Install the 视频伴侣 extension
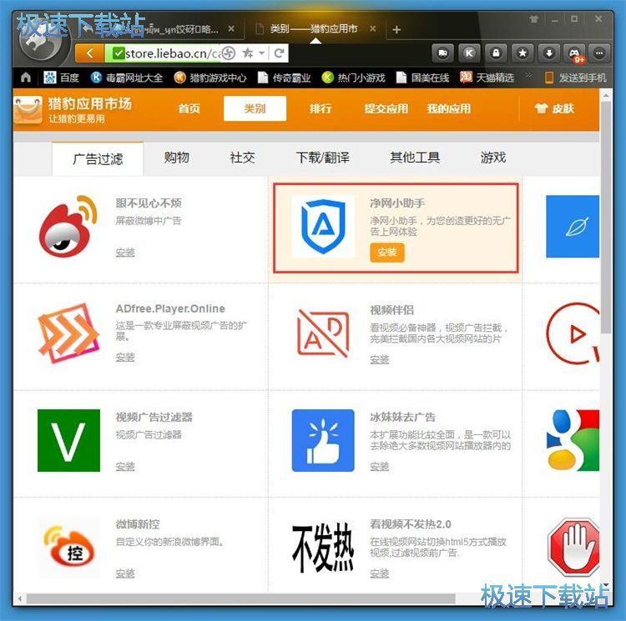The width and height of the screenshot is (626, 621). (x=379, y=359)
